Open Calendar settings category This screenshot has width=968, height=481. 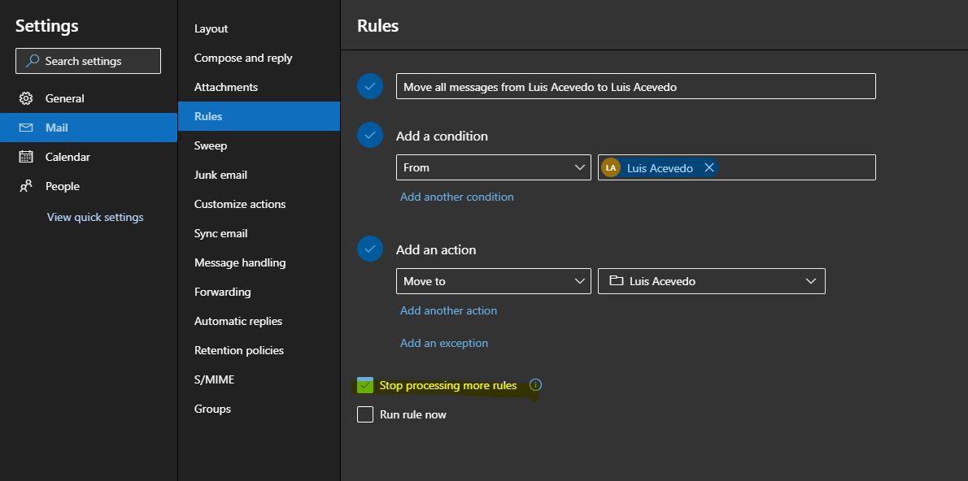click(89, 157)
